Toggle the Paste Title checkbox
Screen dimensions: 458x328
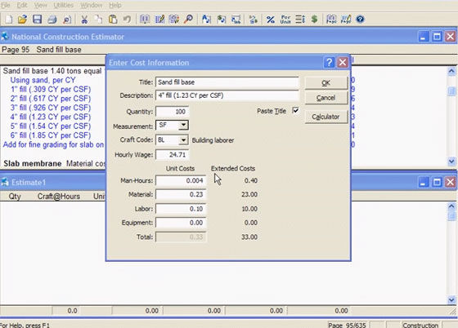295,111
